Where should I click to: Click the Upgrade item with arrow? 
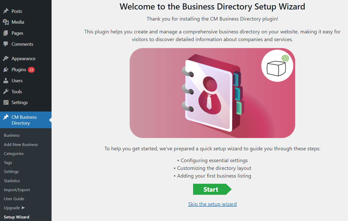tap(14, 208)
